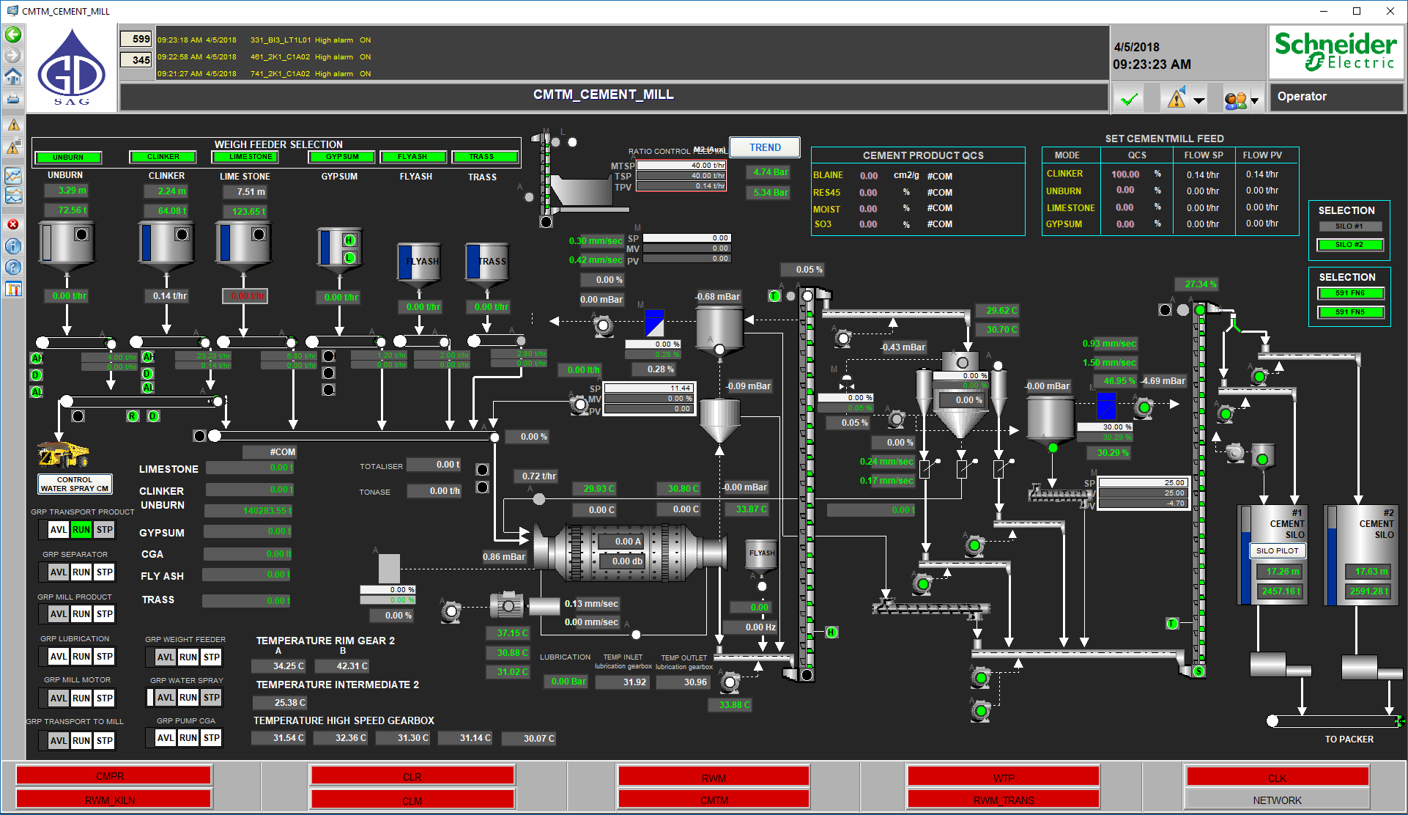Click the printer icon in sidebar
The image size is (1408, 815).
[13, 98]
